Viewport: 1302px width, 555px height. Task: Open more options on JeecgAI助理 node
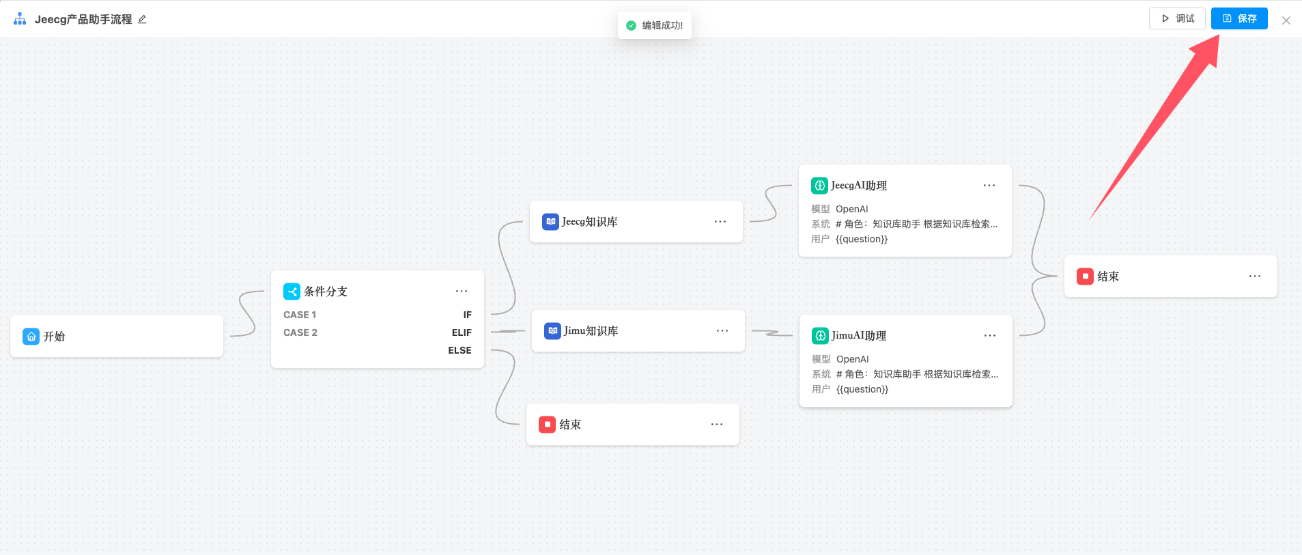989,186
